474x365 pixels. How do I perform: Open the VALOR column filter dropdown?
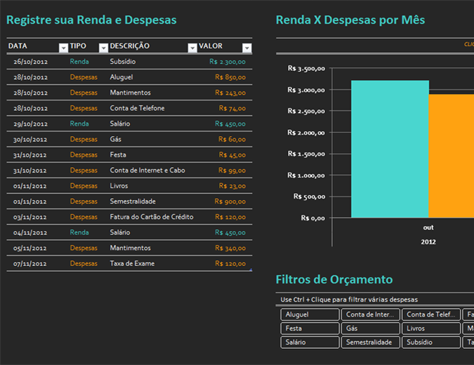coord(247,48)
